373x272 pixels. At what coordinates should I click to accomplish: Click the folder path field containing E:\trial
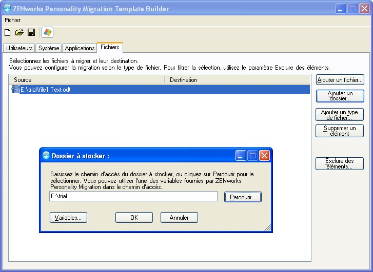click(133, 196)
